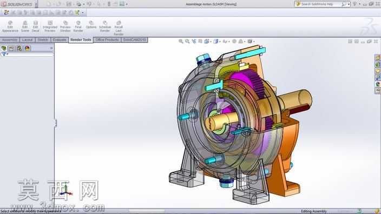Image resolution: width=381 pixels, height=214 pixels.
Task: Open the Design Library task pane tab
Action: click(378, 64)
